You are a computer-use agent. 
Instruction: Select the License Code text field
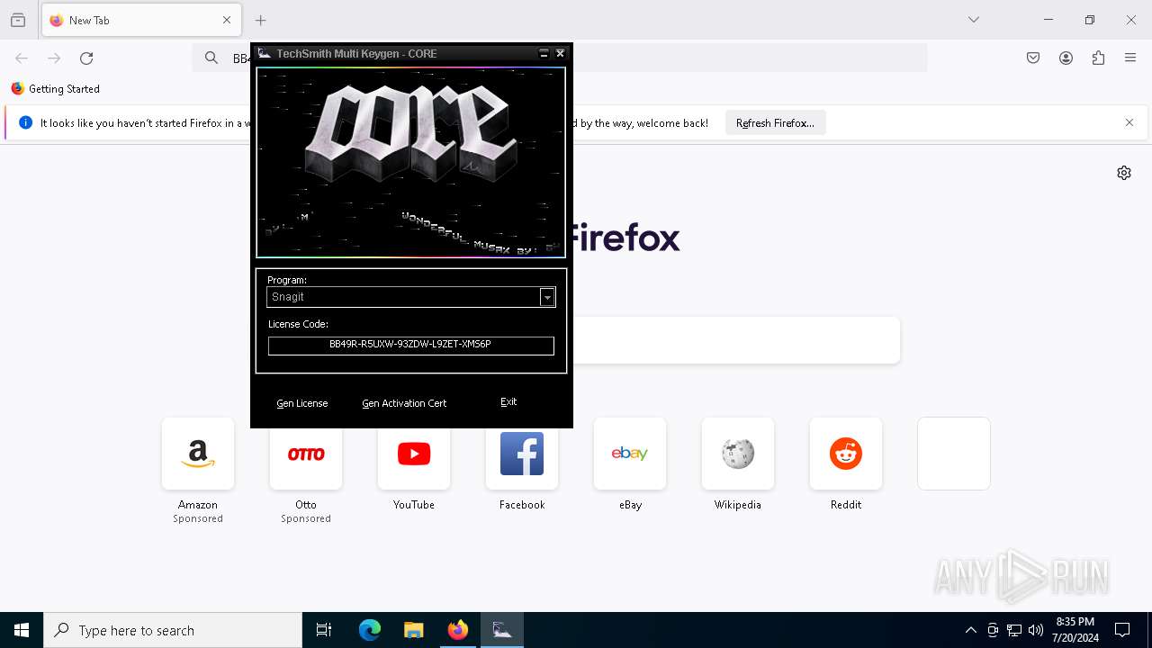coord(410,345)
